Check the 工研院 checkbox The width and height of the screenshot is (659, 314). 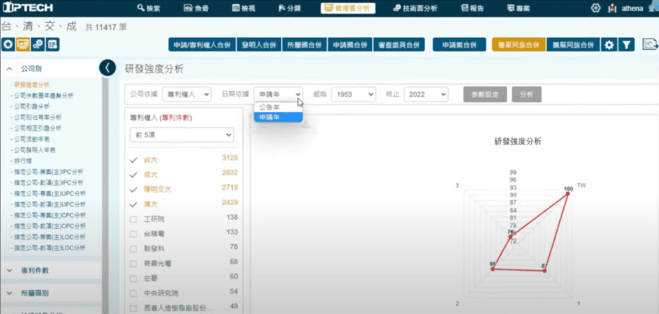coord(134,219)
